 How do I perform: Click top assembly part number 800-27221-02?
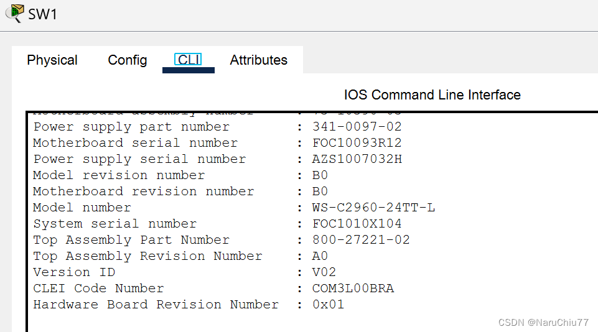pyautogui.click(x=361, y=240)
